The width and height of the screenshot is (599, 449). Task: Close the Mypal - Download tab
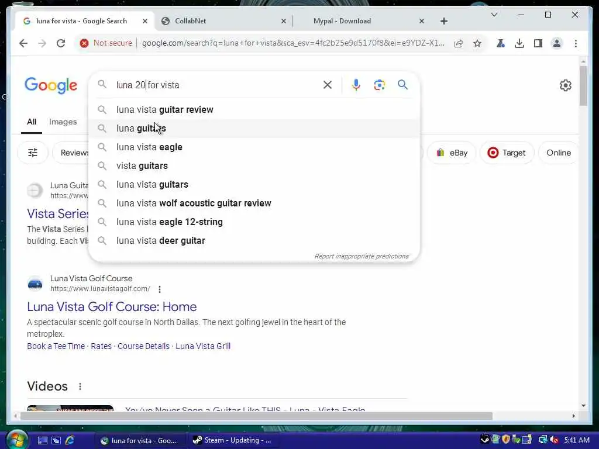422,21
